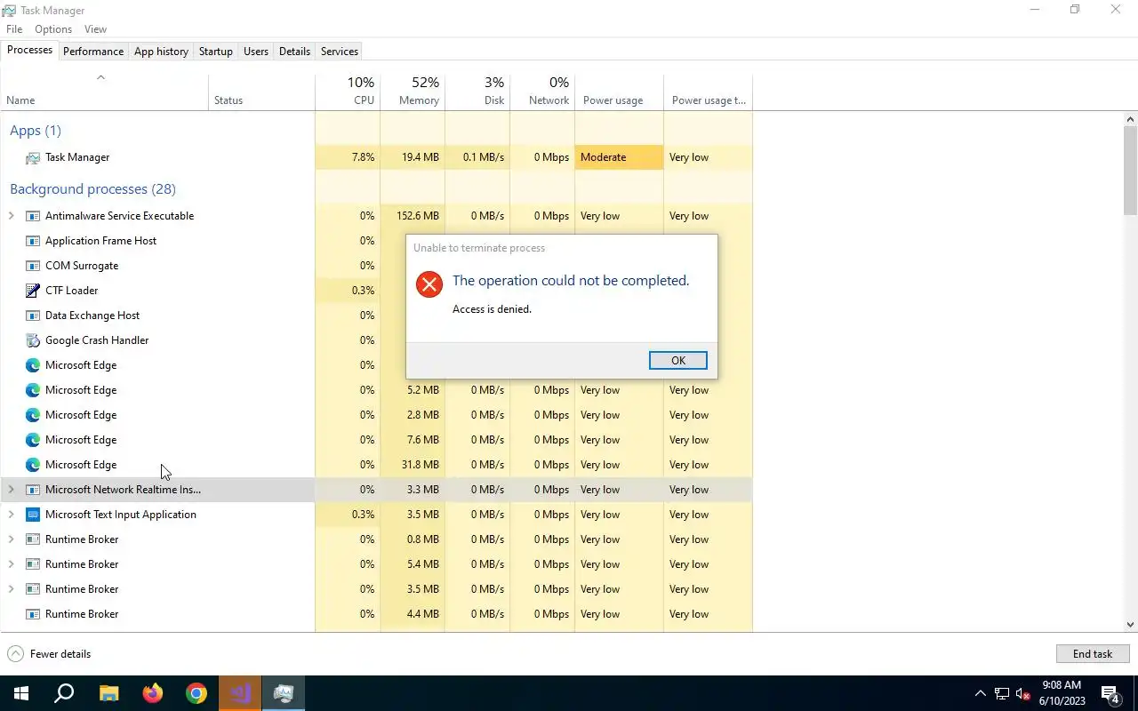Click the CTF Loader pencil icon
Image resolution: width=1138 pixels, height=711 pixels.
tap(33, 291)
